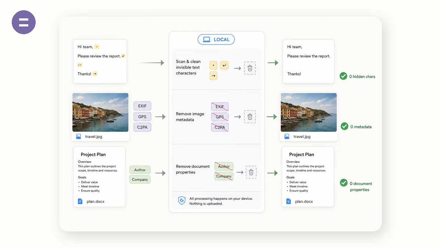Click the original travel.jpg photo thumbnail
This screenshot has width=441, height=248.
(100, 112)
